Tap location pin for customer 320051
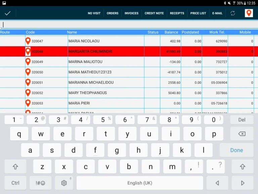This screenshot has height=194, width=258. tap(28, 83)
